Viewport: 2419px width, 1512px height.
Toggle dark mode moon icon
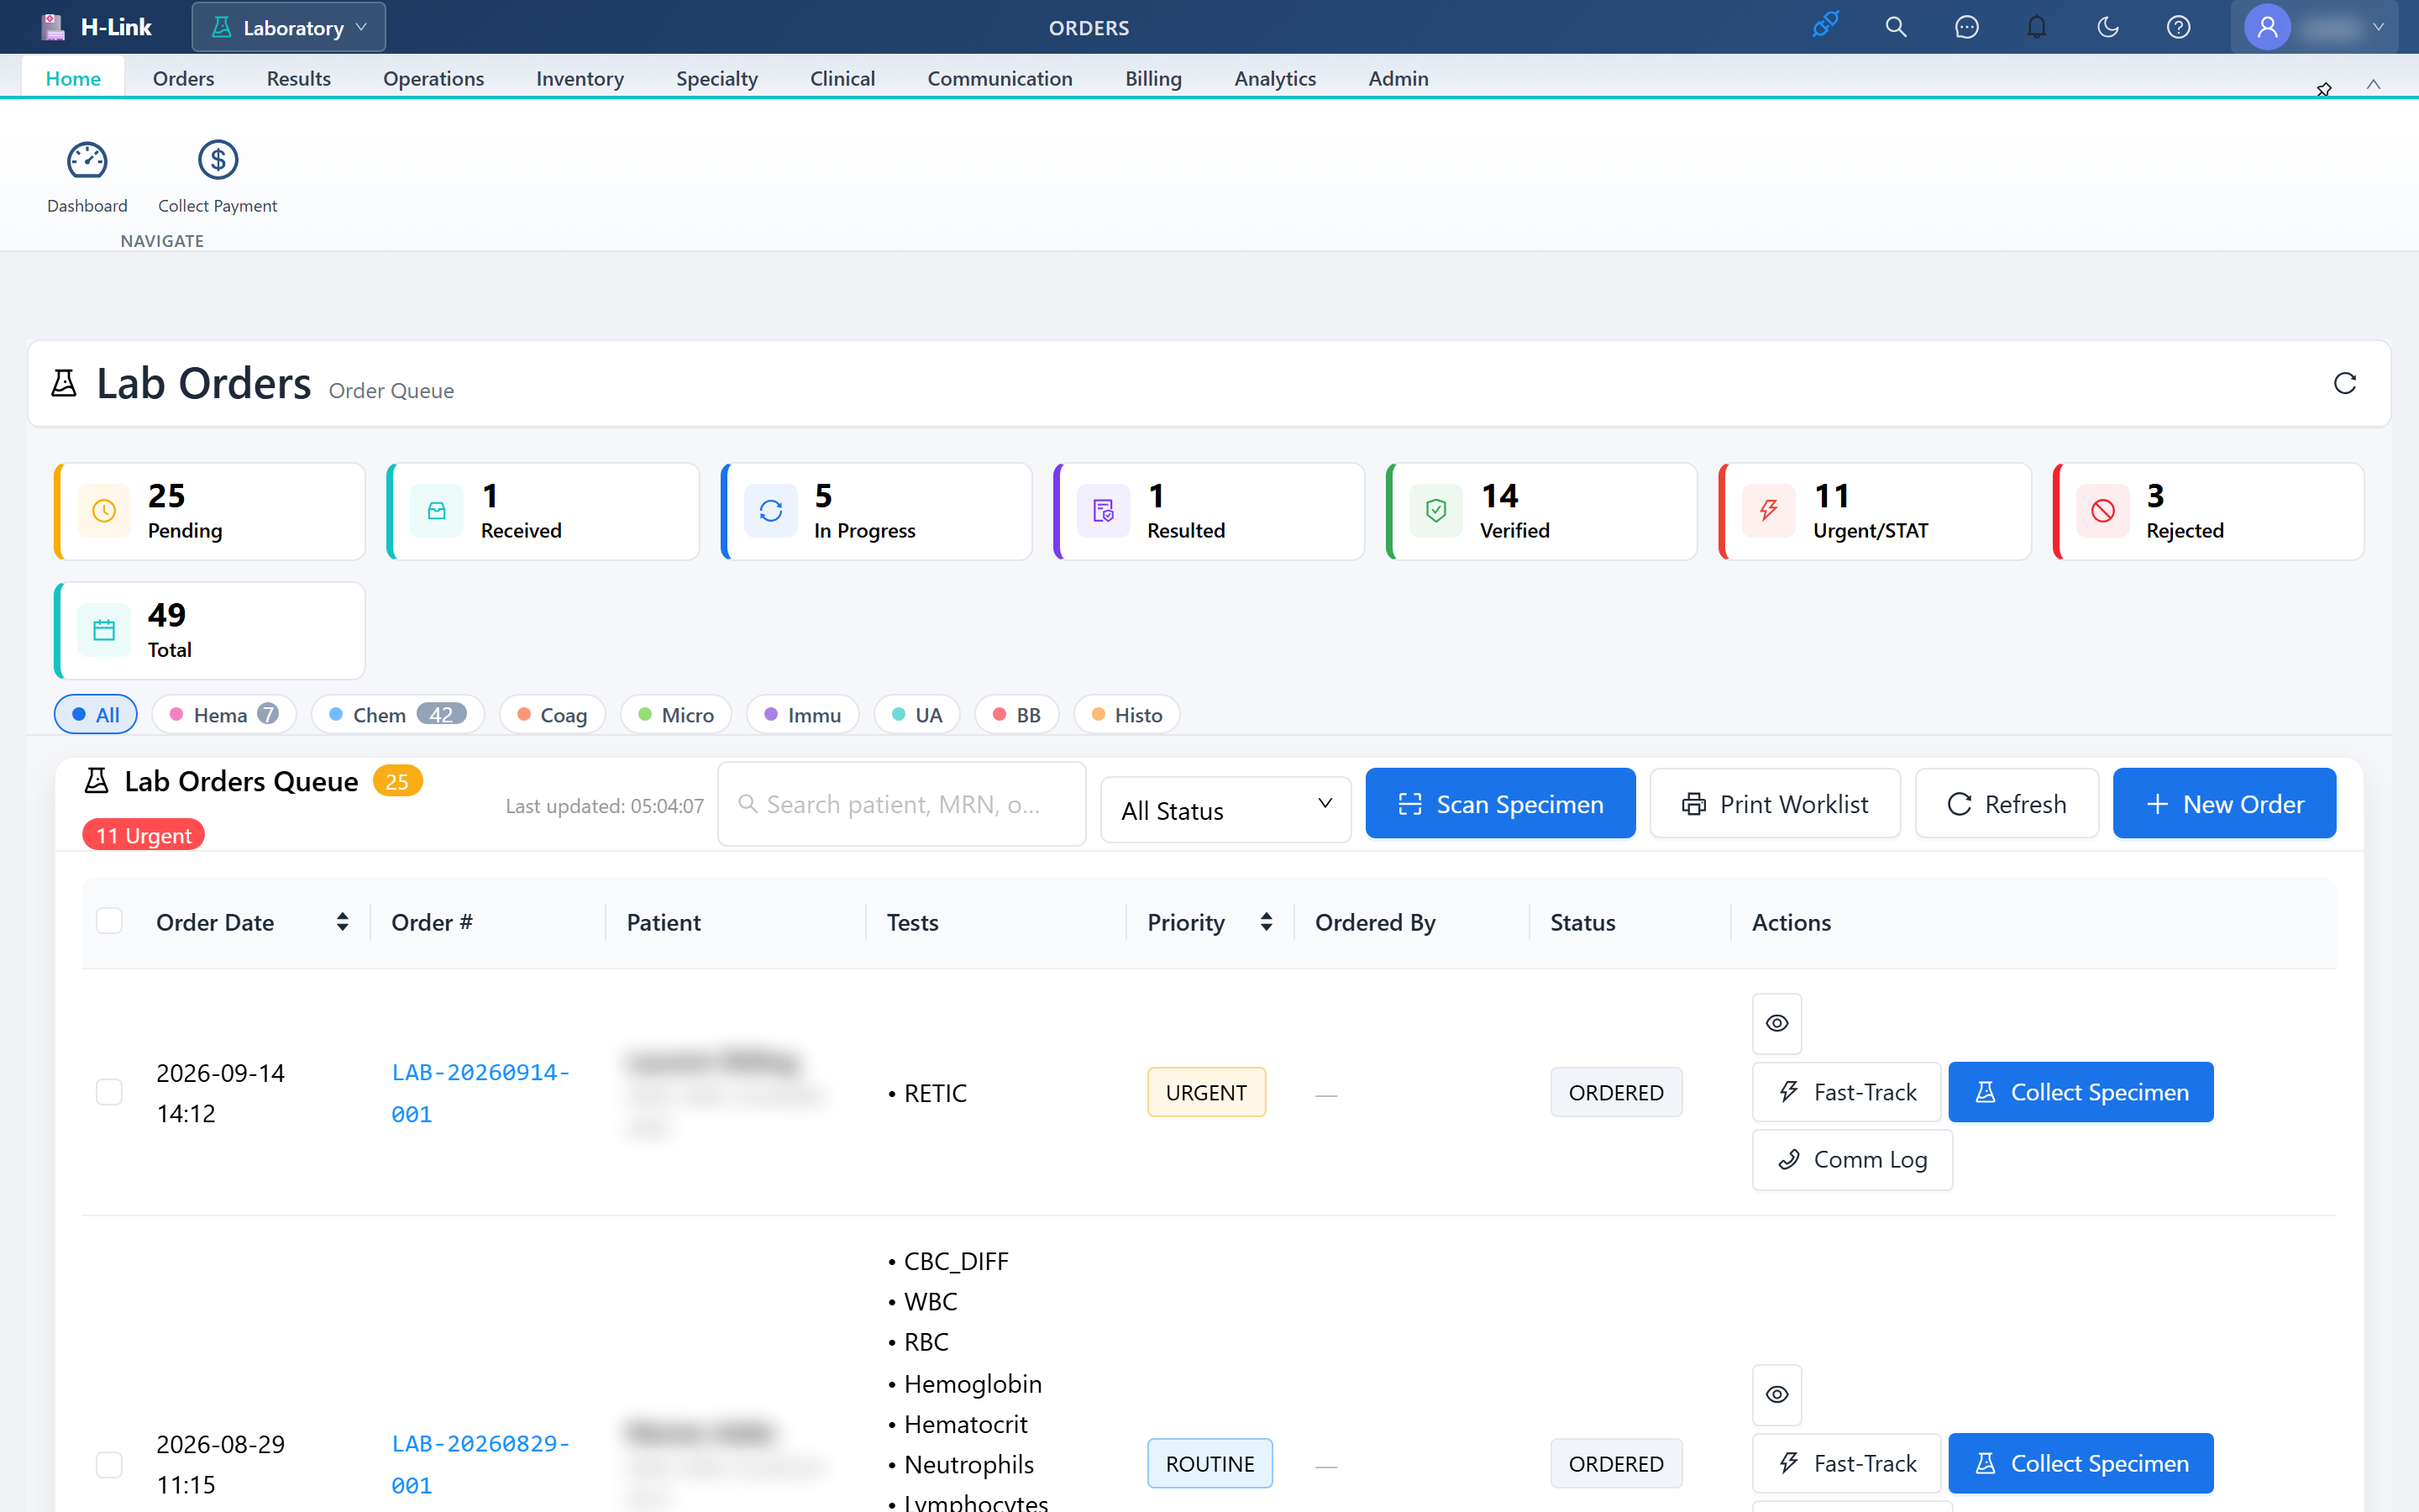point(2107,27)
